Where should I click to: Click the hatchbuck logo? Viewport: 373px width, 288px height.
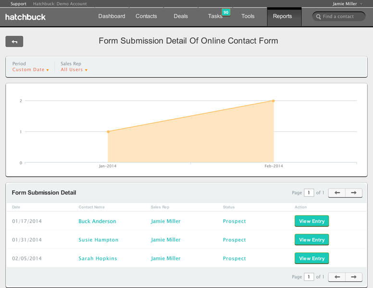(25, 17)
